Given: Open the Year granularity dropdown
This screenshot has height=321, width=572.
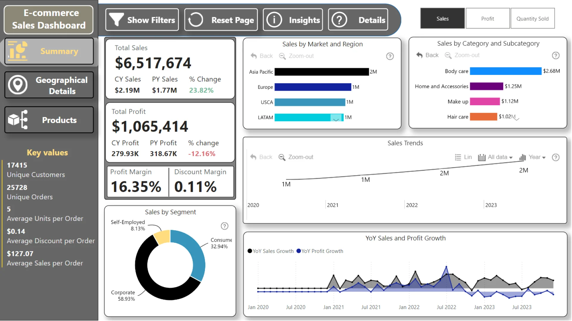Looking at the screenshot, I should click(532, 157).
